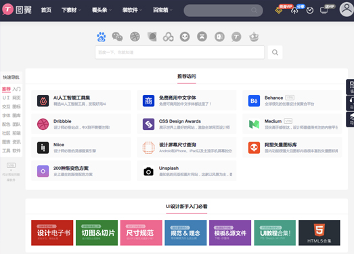Click the header search bar
The height and width of the screenshot is (254, 354).
pyautogui.click(x=223, y=10)
